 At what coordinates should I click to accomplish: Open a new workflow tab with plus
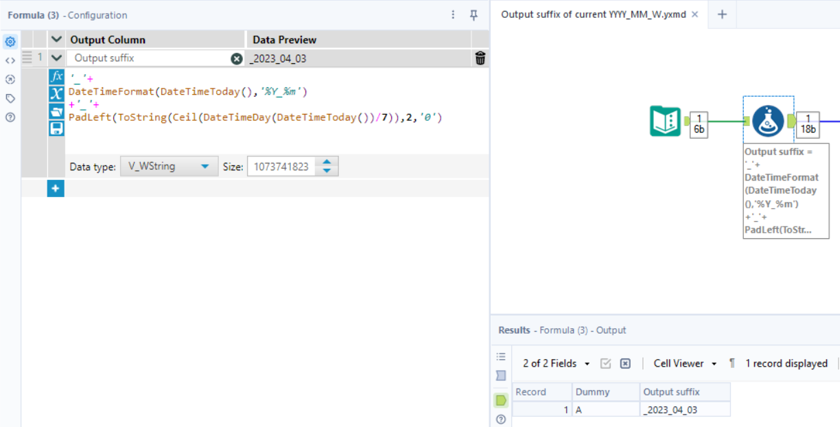[722, 14]
